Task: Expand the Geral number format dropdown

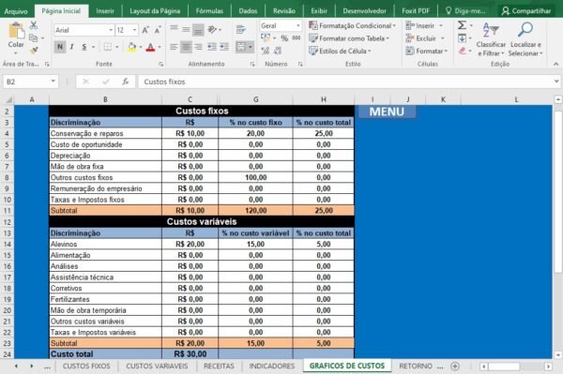Action: click(298, 25)
